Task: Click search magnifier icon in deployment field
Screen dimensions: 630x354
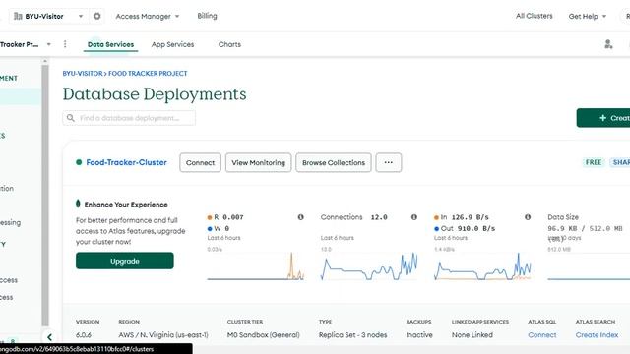Action: click(70, 118)
